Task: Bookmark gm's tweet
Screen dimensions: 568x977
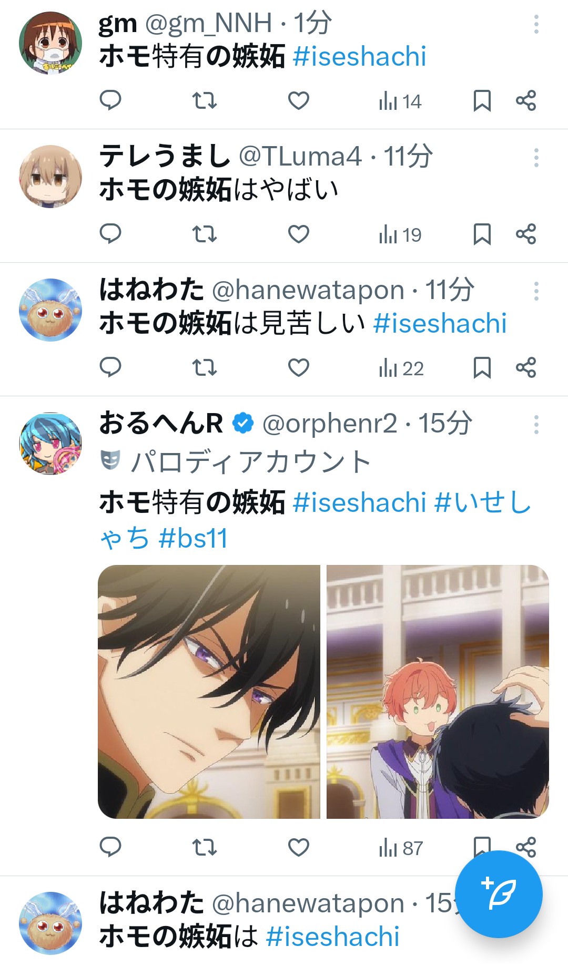Action: [482, 100]
